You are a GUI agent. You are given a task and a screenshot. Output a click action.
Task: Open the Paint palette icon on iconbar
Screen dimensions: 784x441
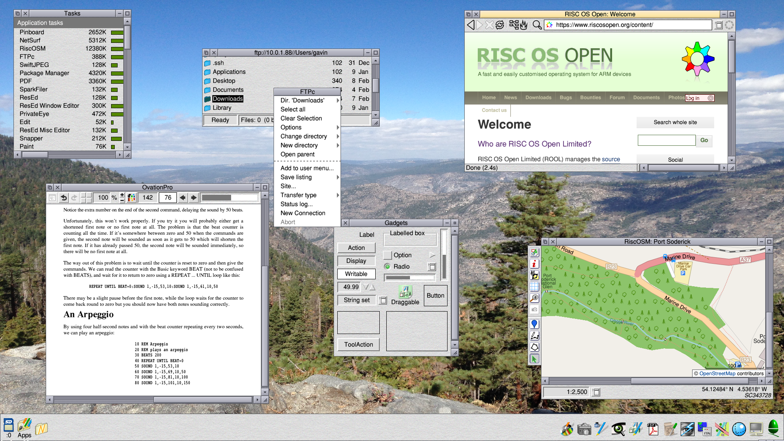click(567, 429)
